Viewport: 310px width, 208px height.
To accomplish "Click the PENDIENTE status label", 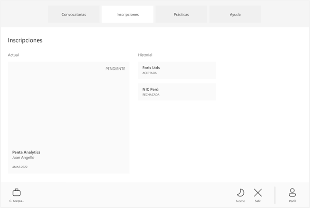I will [115, 69].
